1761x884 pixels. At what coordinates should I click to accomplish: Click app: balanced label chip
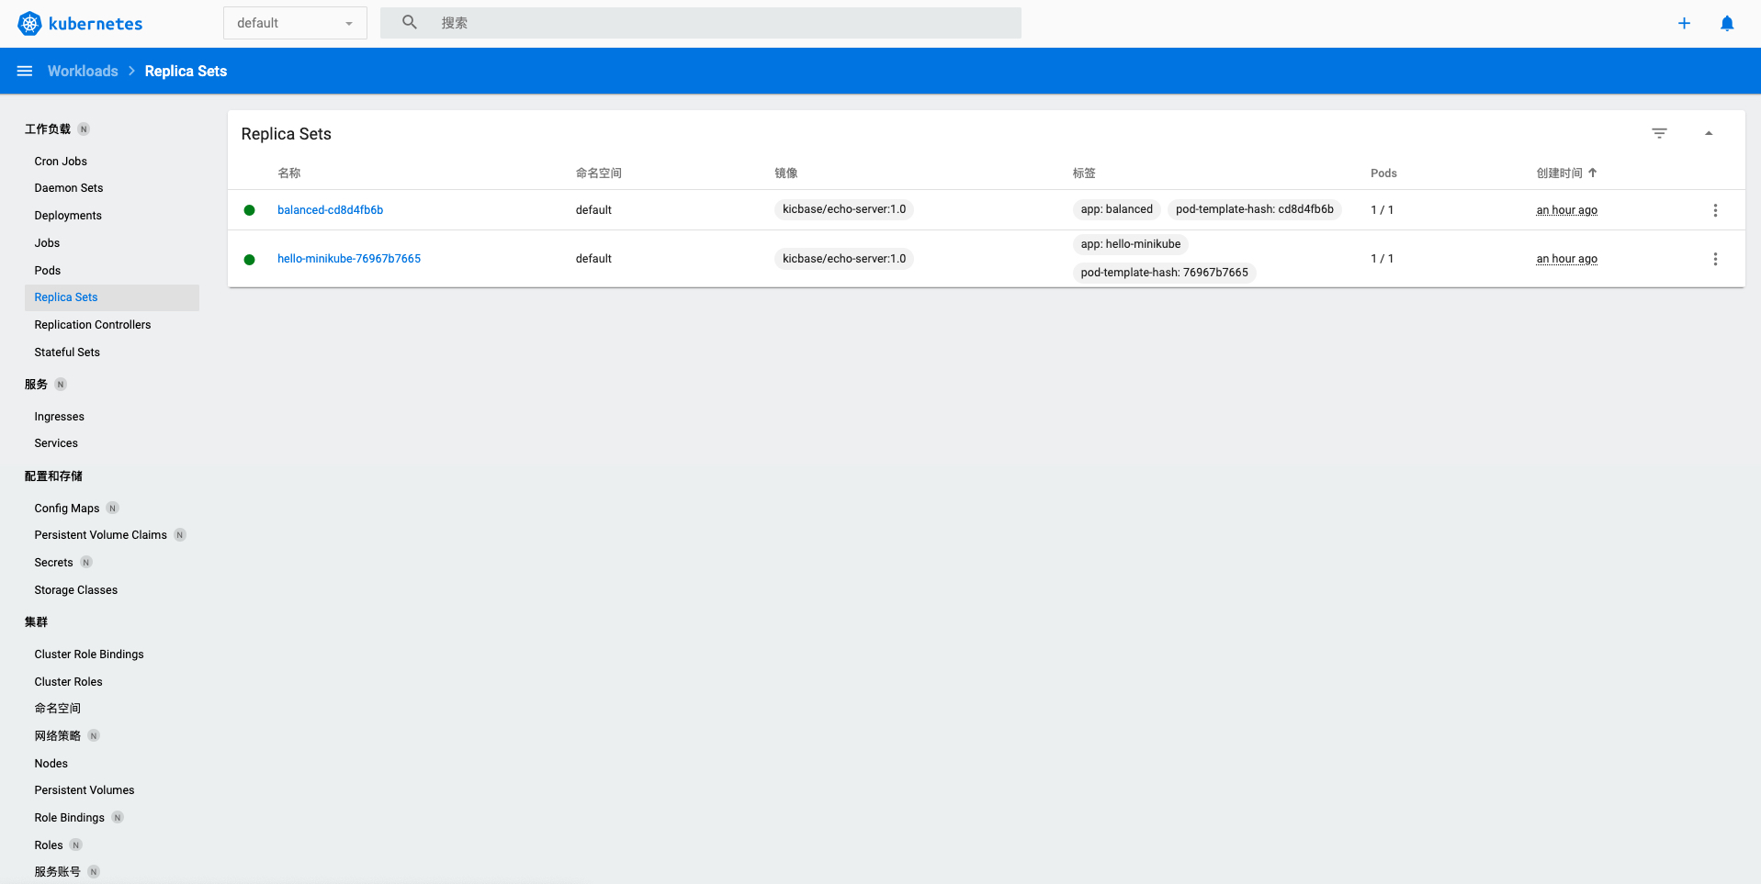[x=1117, y=209]
